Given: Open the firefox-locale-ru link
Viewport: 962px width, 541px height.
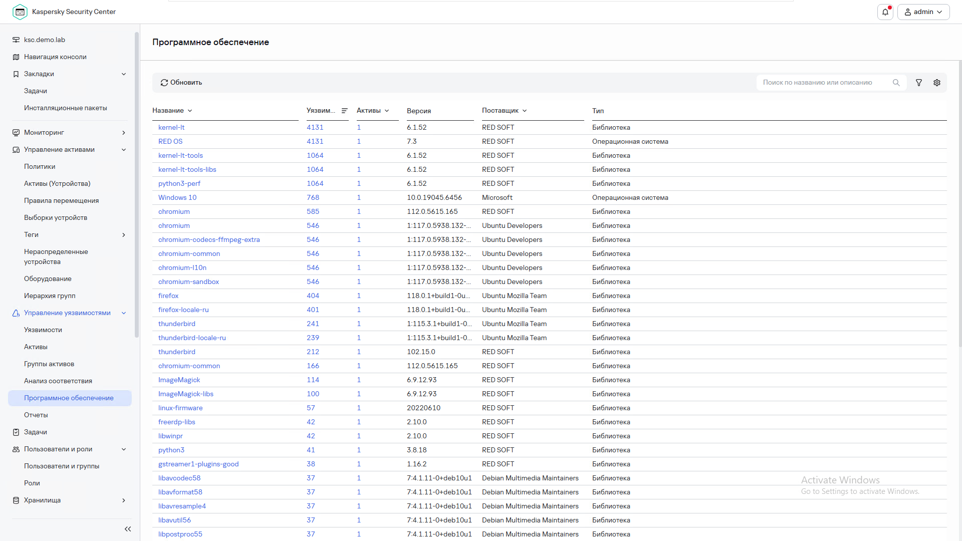Looking at the screenshot, I should tap(183, 310).
